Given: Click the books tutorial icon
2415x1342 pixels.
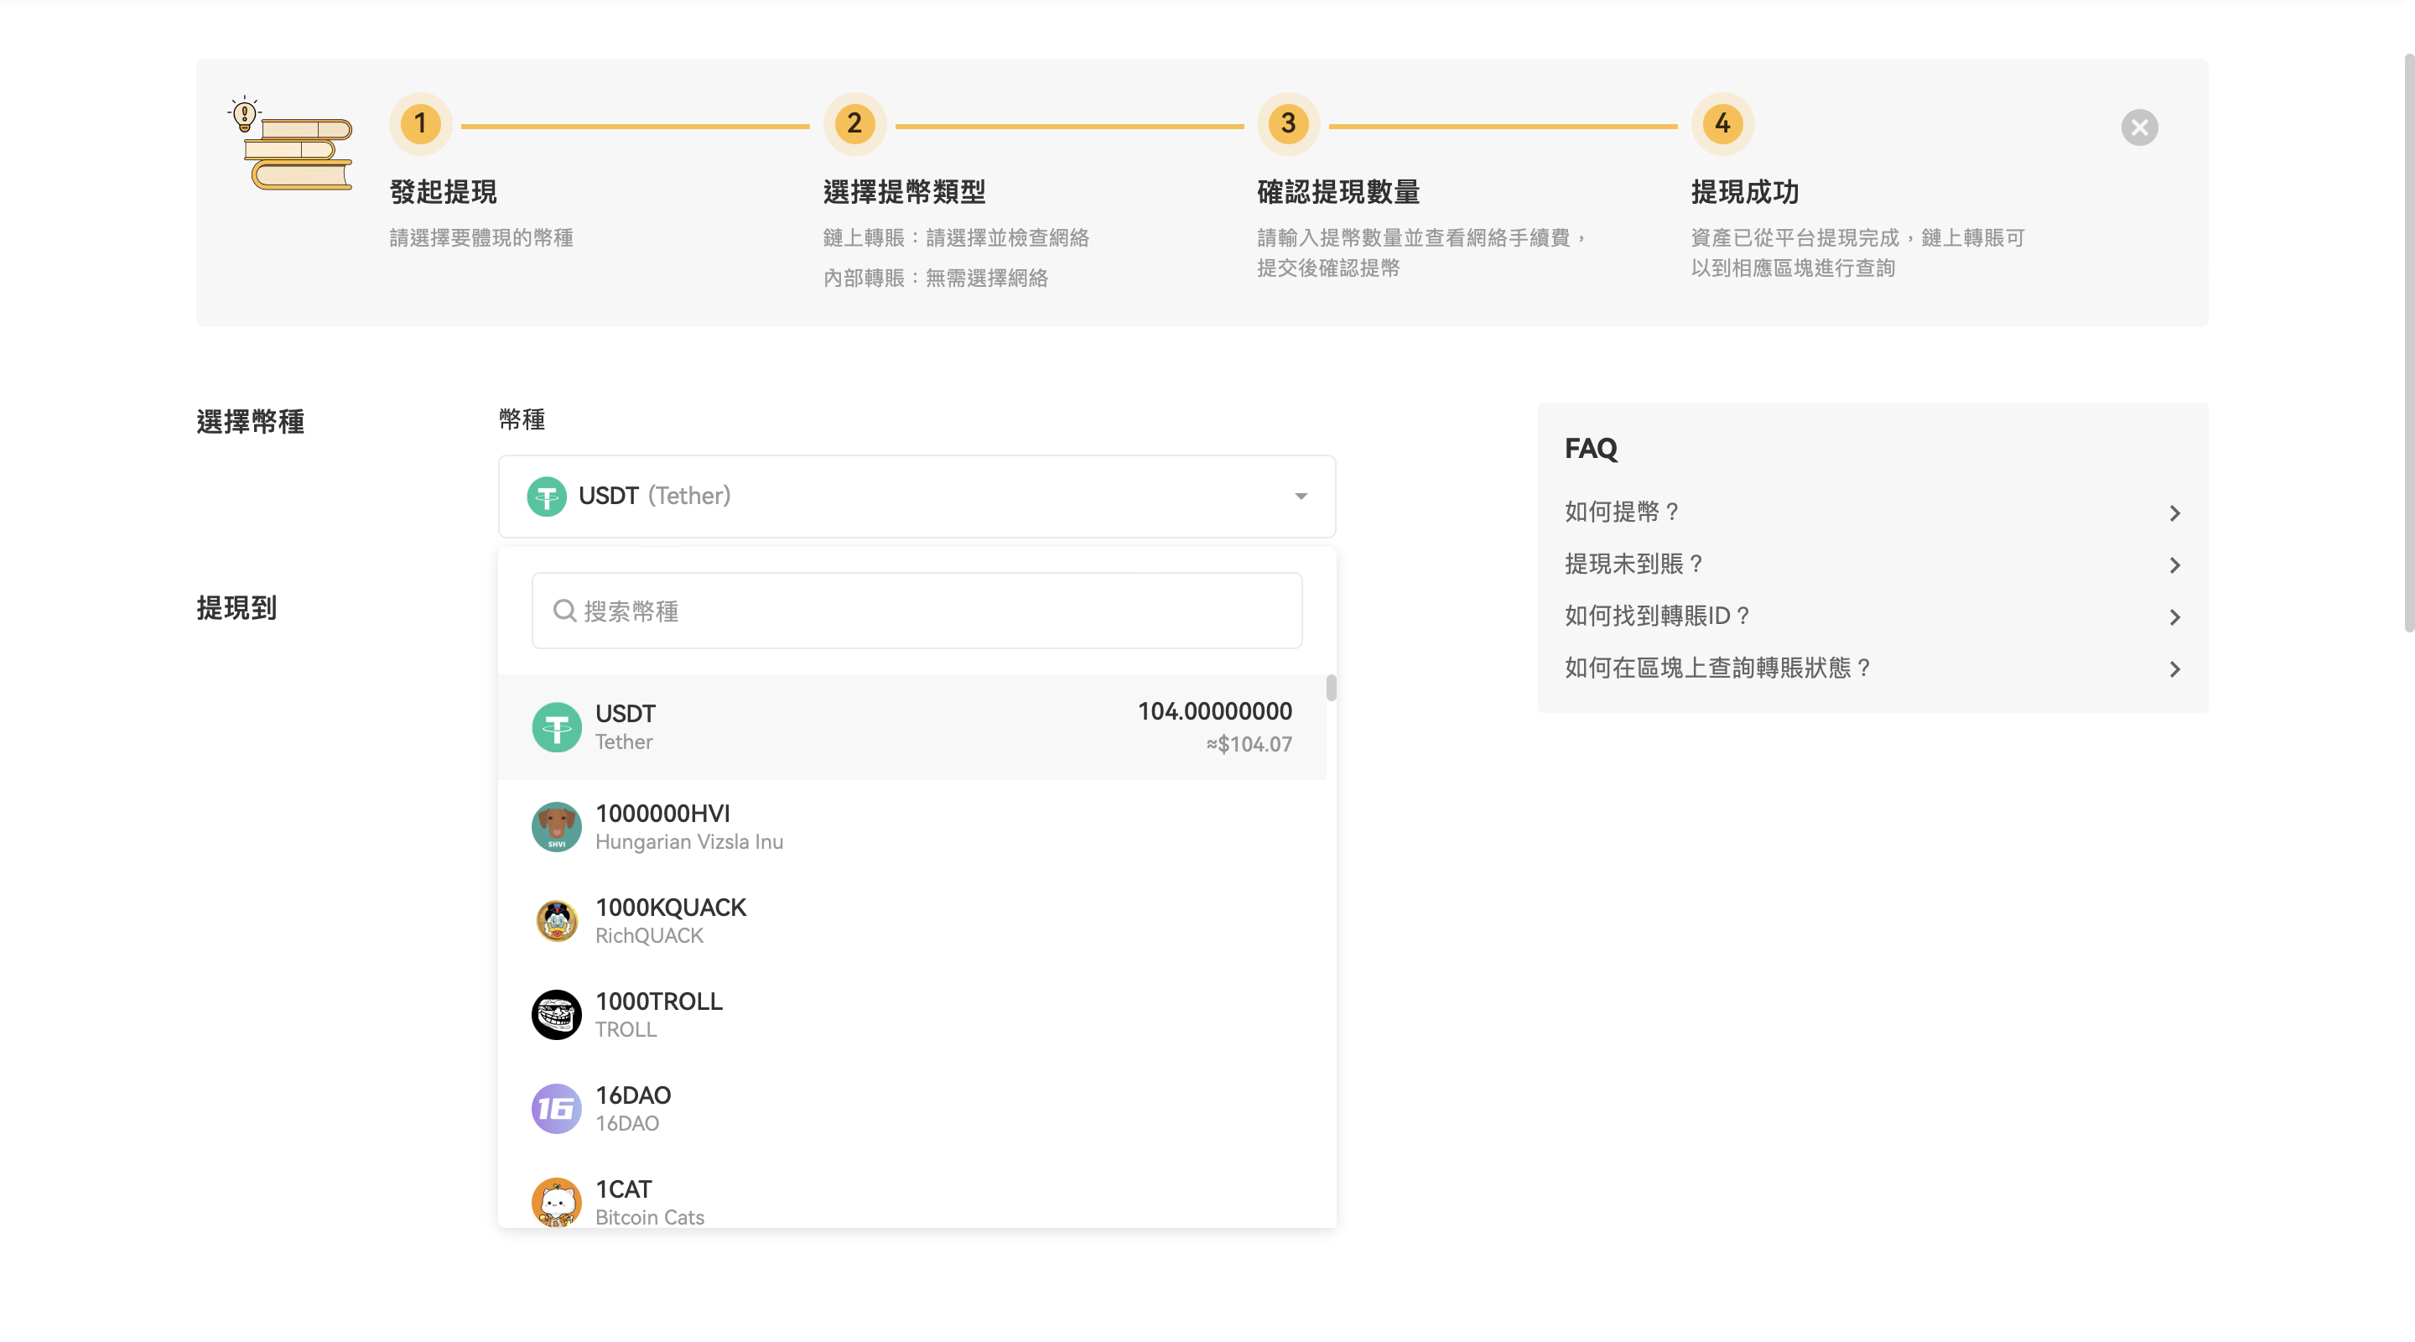Looking at the screenshot, I should click(x=291, y=143).
